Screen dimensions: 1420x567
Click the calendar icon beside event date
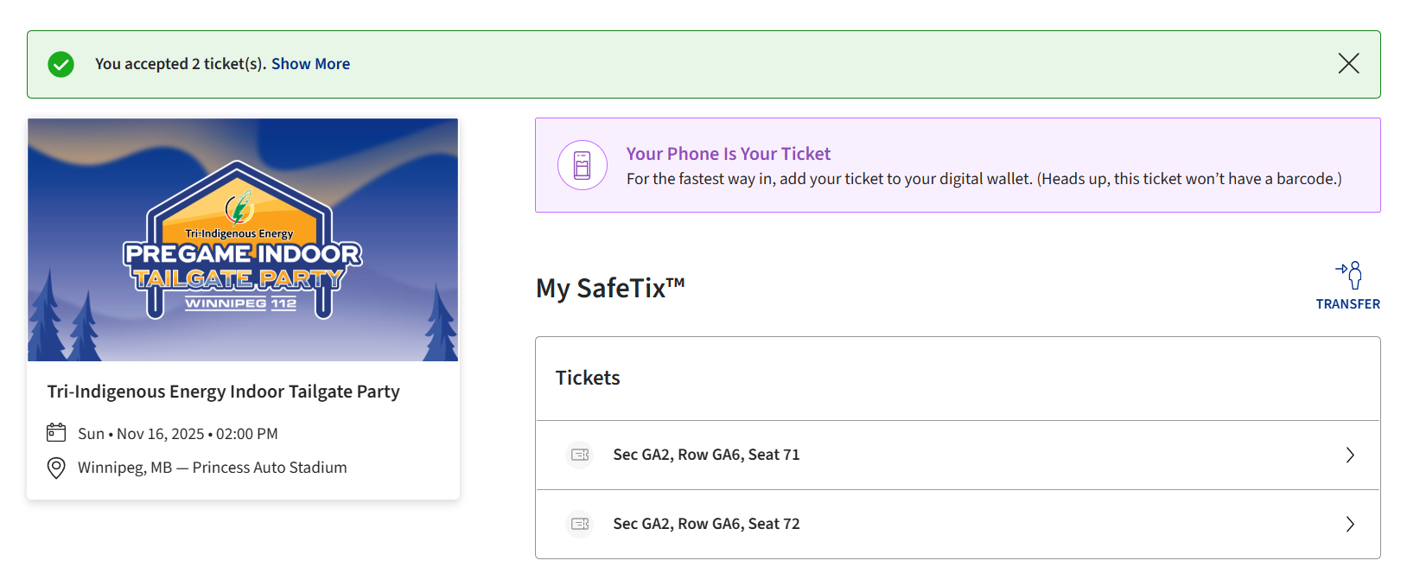click(x=56, y=432)
